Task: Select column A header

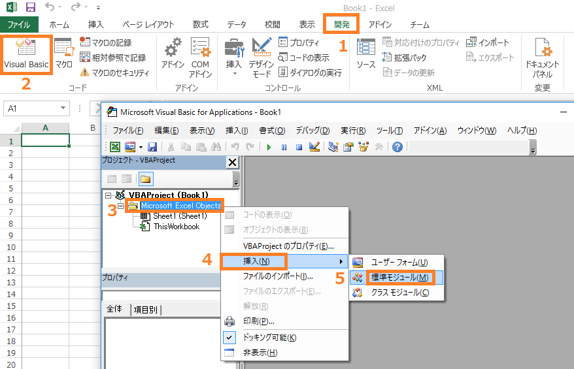Action: click(x=45, y=127)
